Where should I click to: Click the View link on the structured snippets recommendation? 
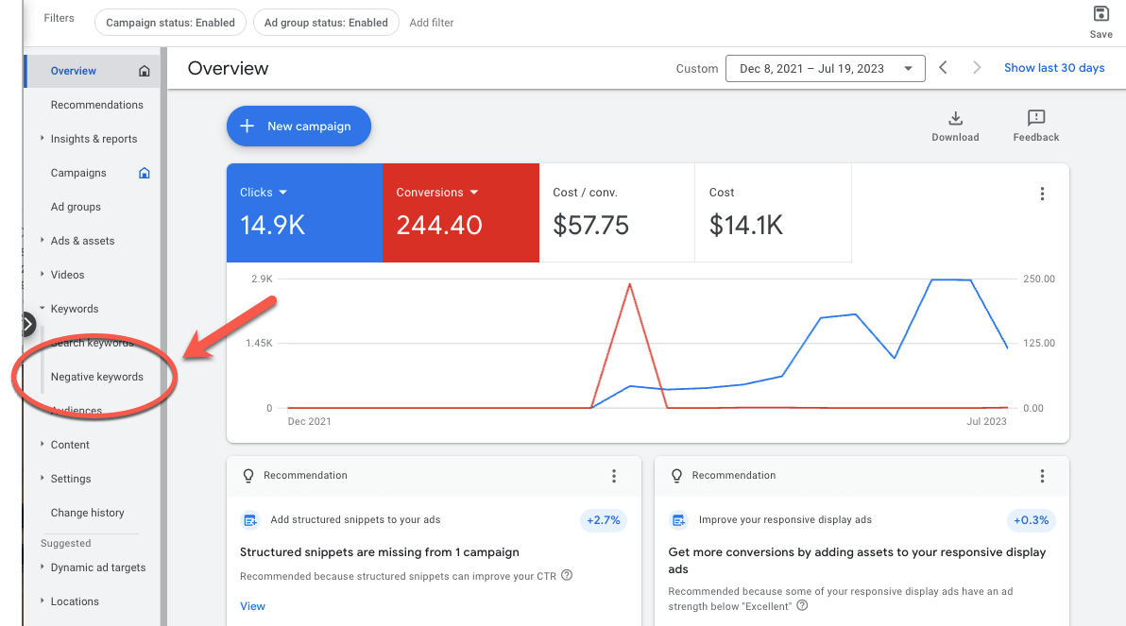click(x=252, y=605)
